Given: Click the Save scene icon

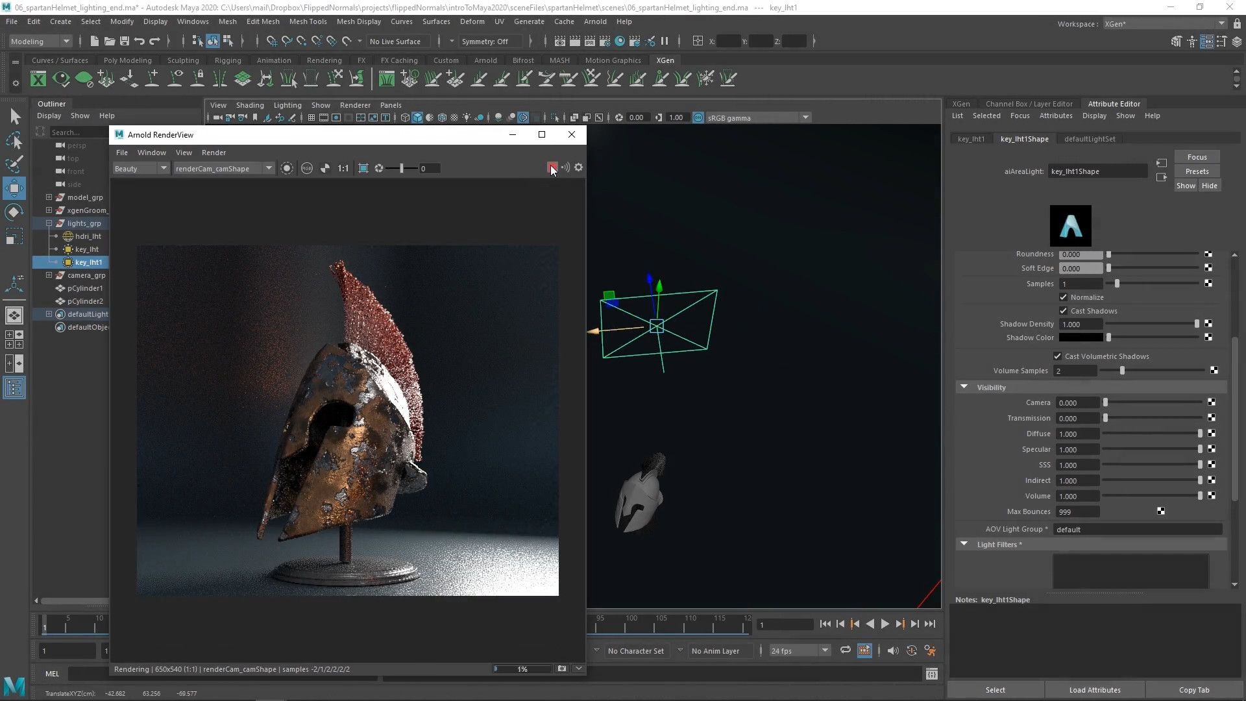Looking at the screenshot, I should (125, 41).
